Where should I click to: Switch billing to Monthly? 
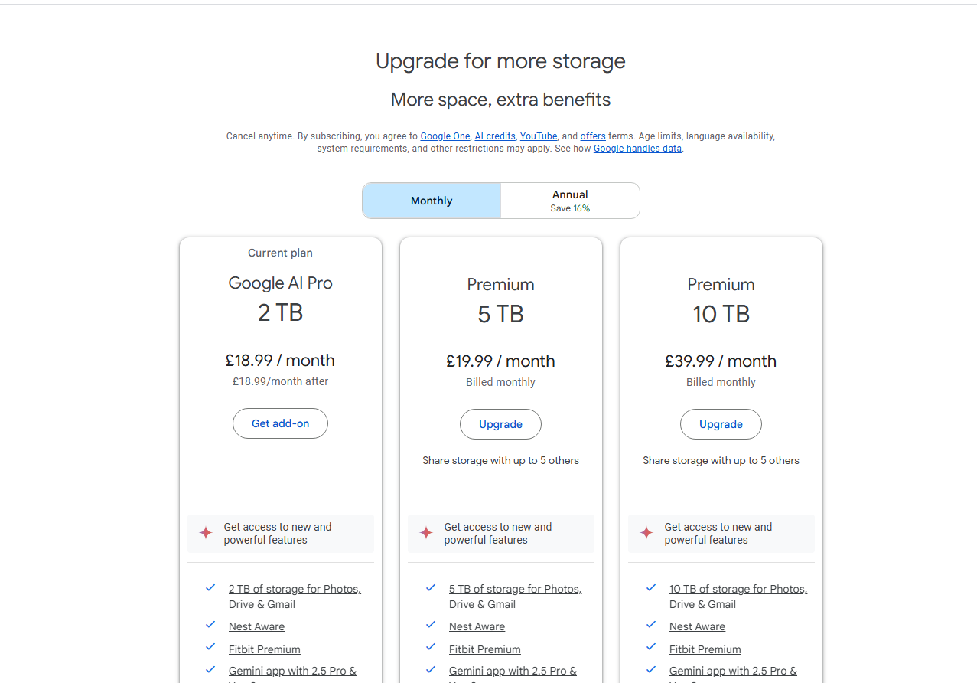pos(432,201)
